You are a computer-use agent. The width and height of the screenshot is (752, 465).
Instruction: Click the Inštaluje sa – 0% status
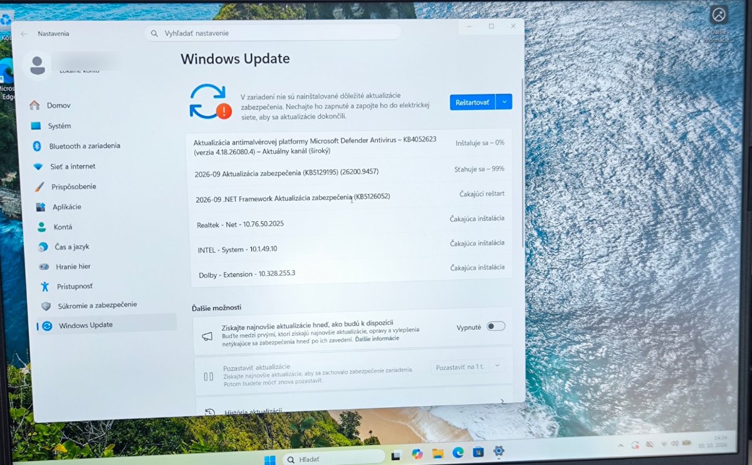coord(480,143)
